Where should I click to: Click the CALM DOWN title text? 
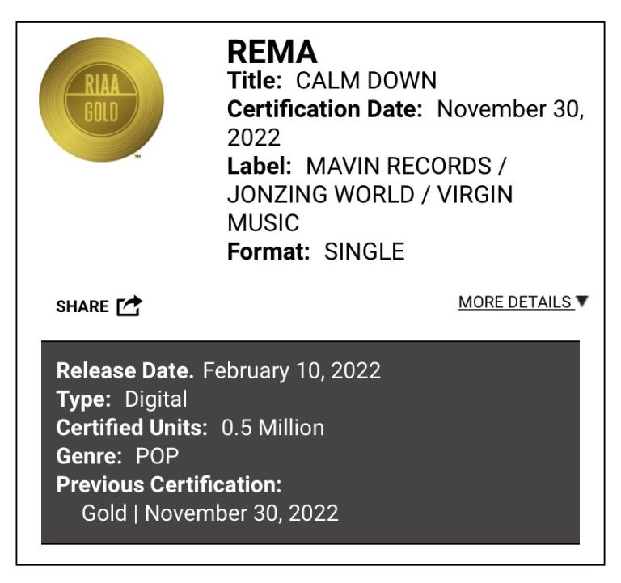(x=366, y=82)
